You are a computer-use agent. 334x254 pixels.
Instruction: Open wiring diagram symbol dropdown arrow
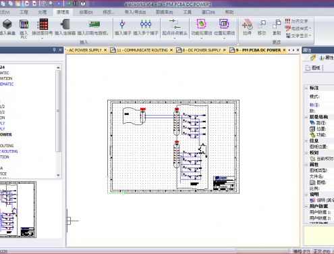coord(42,39)
